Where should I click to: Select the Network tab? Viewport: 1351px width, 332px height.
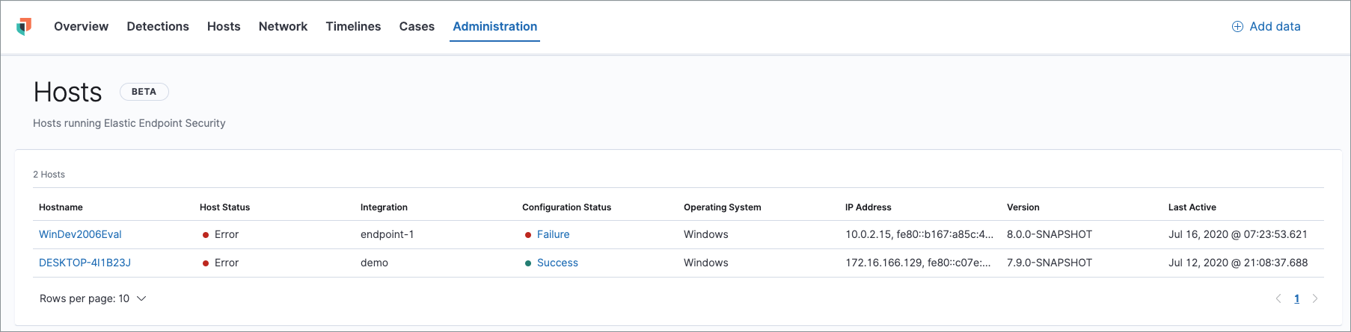coord(283,27)
